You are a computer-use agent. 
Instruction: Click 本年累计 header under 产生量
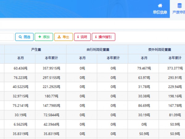pyautogui.click(x=51, y=59)
